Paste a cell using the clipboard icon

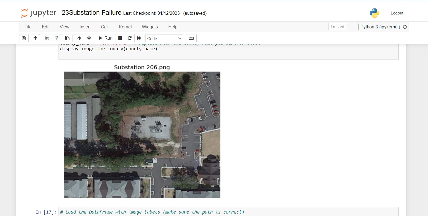67,38
